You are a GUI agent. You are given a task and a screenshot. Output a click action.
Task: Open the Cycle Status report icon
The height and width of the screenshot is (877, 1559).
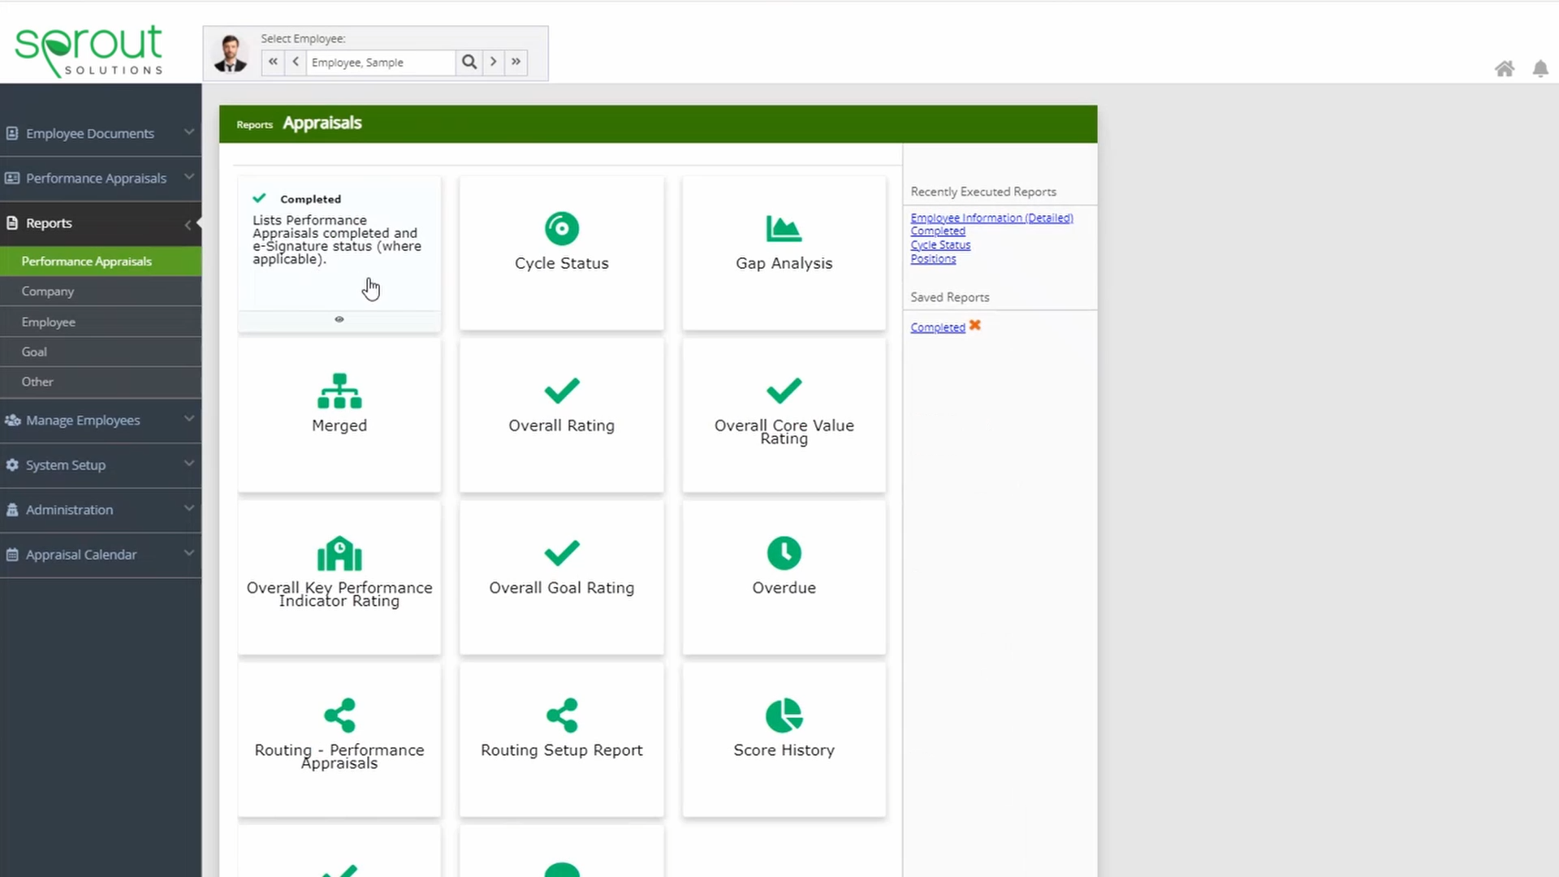[x=561, y=228]
